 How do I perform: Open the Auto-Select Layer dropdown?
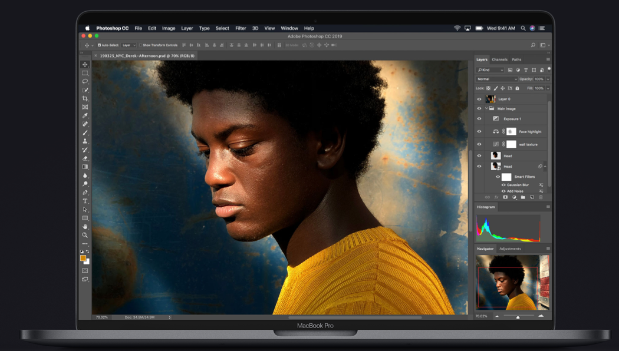point(129,45)
